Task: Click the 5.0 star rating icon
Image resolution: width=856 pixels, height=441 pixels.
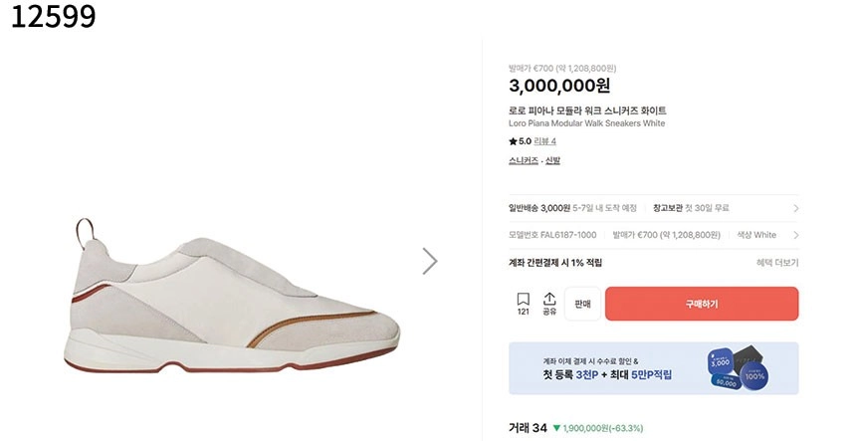Action: [x=514, y=141]
